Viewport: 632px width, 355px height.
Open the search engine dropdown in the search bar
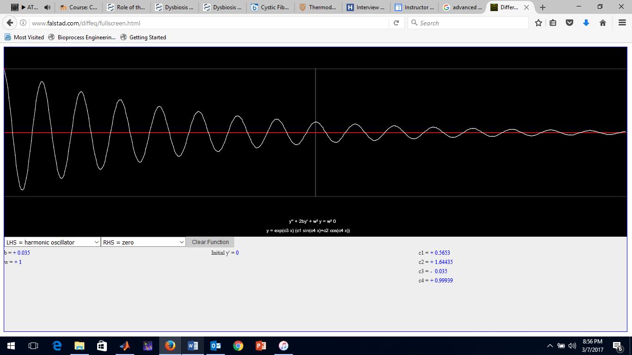click(413, 22)
